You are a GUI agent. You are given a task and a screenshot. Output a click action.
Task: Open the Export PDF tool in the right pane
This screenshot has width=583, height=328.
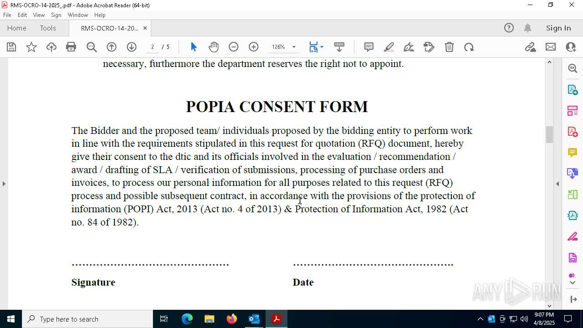[573, 89]
